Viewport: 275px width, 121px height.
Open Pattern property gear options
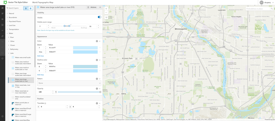97,79
